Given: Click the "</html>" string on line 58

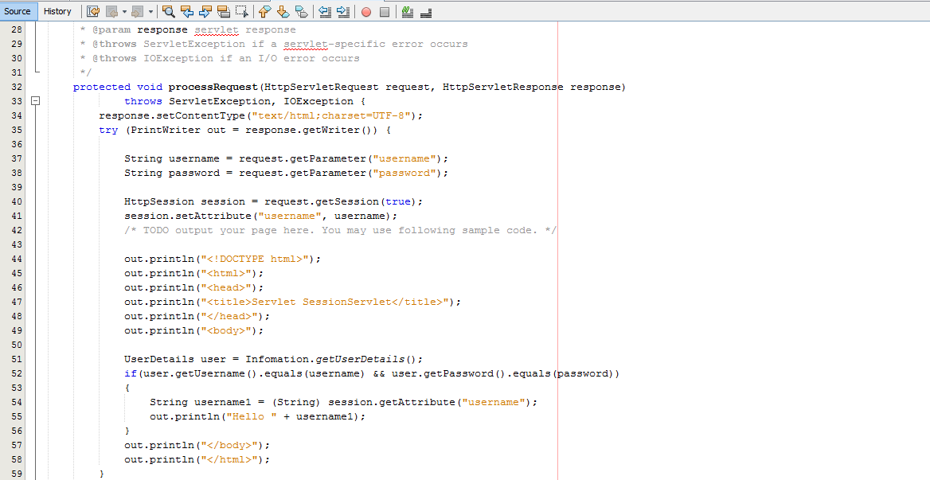Looking at the screenshot, I should pyautogui.click(x=229, y=460).
